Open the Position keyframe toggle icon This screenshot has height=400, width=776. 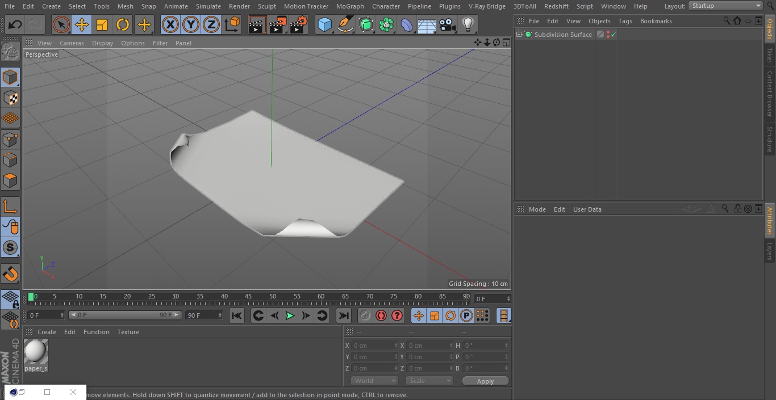point(418,315)
